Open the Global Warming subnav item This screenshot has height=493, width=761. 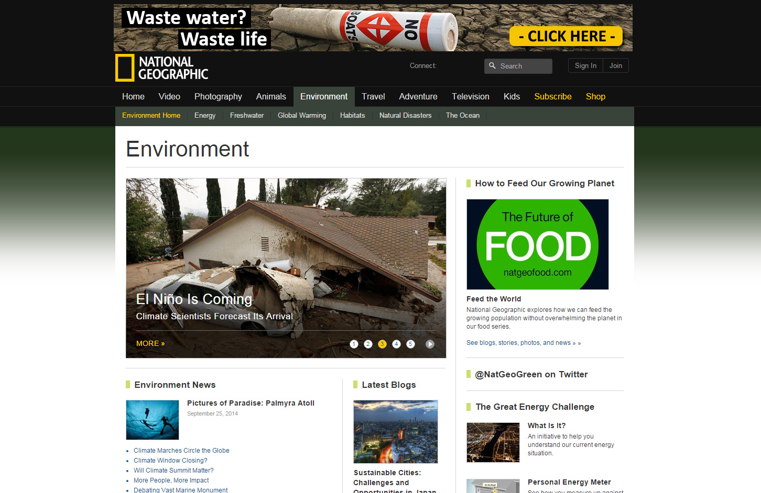click(x=302, y=115)
